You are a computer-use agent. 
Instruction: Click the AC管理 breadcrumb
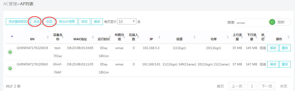click(x=10, y=4)
